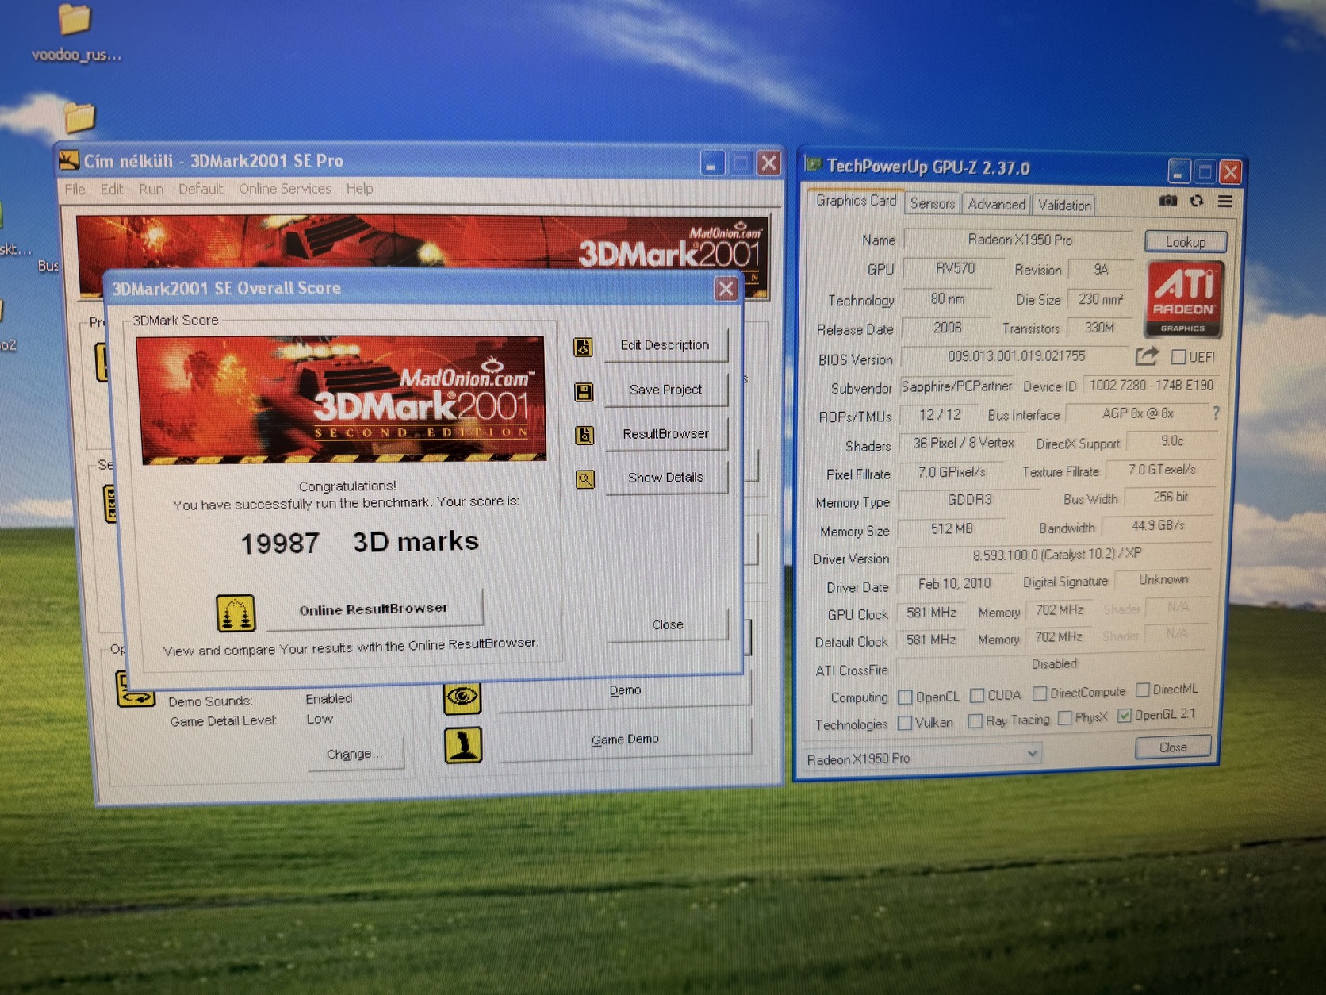This screenshot has height=995, width=1326.
Task: Click the GPU field showing RV570
Action: click(x=955, y=268)
